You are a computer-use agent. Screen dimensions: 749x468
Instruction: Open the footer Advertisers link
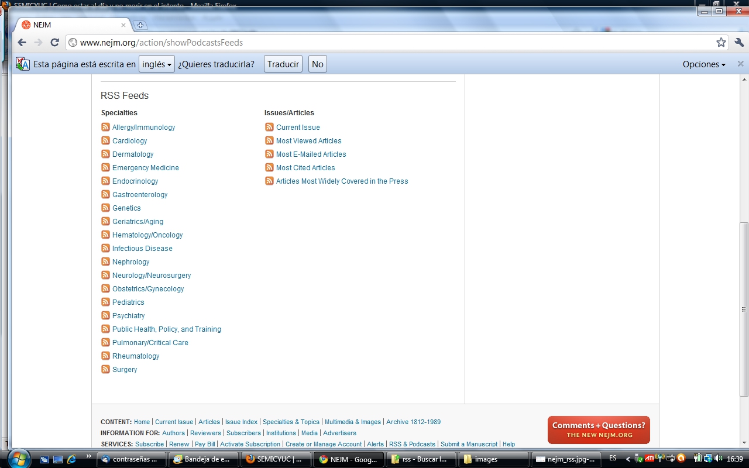pyautogui.click(x=339, y=433)
